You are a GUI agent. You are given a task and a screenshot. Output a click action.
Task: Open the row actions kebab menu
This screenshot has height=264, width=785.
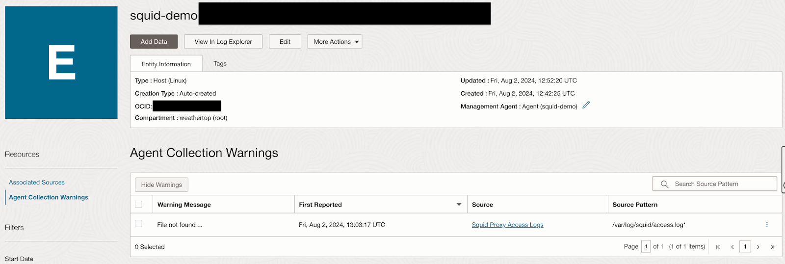[x=767, y=225]
